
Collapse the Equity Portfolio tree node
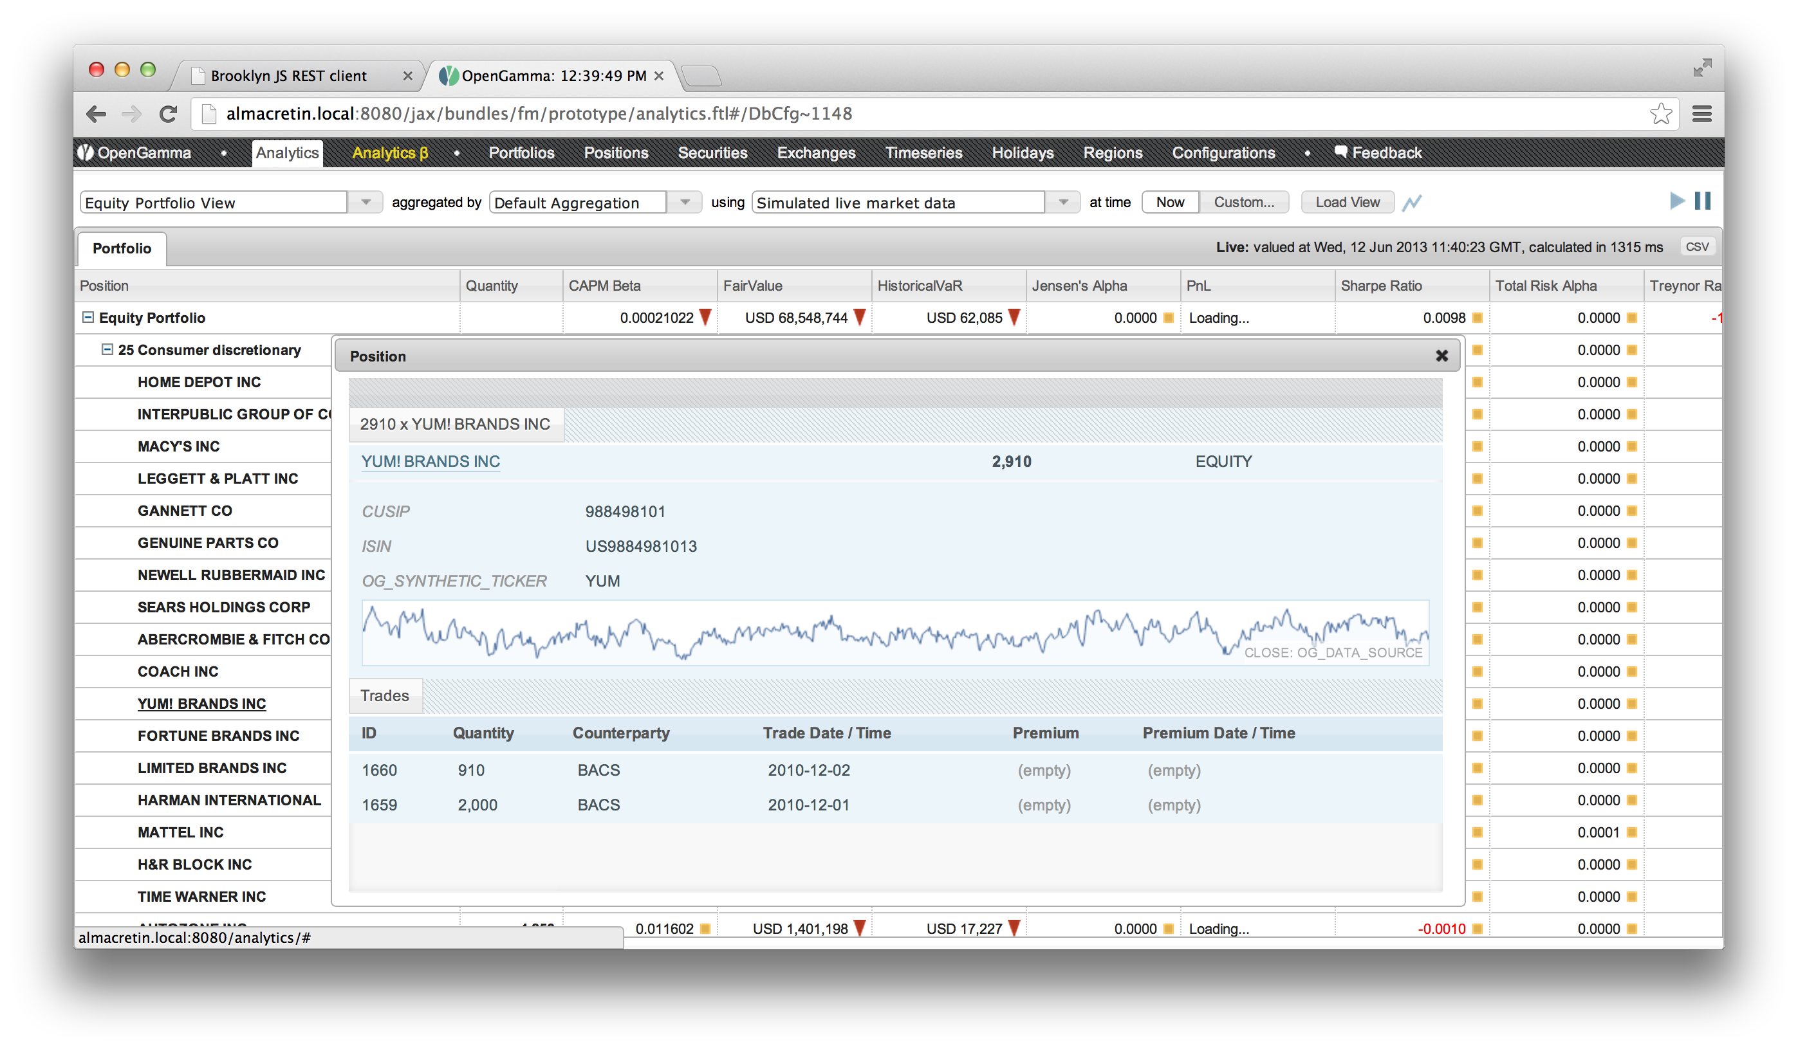88,317
